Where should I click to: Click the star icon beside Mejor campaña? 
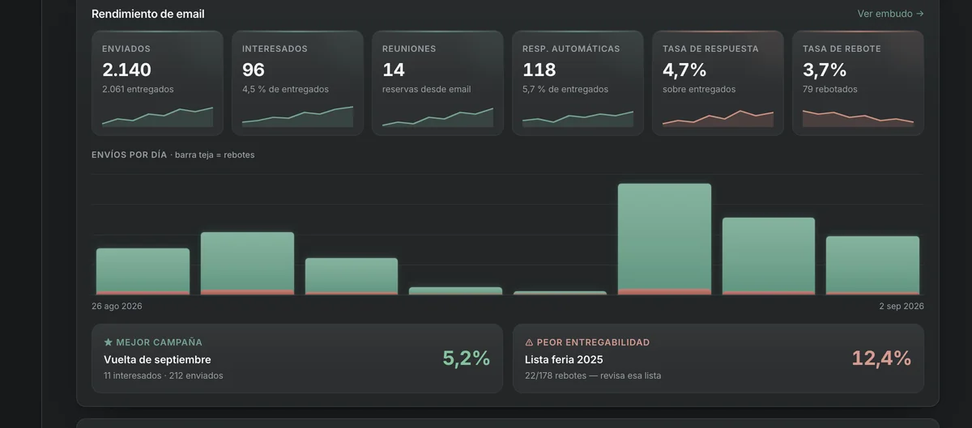click(x=109, y=342)
